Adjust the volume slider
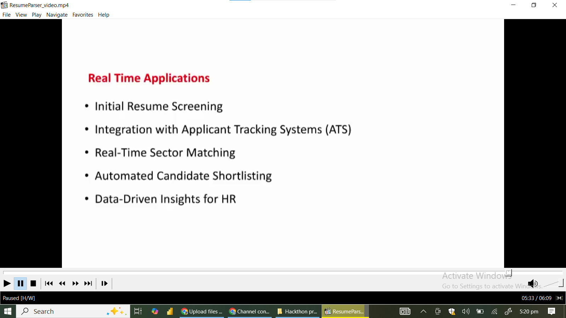 pos(553,283)
